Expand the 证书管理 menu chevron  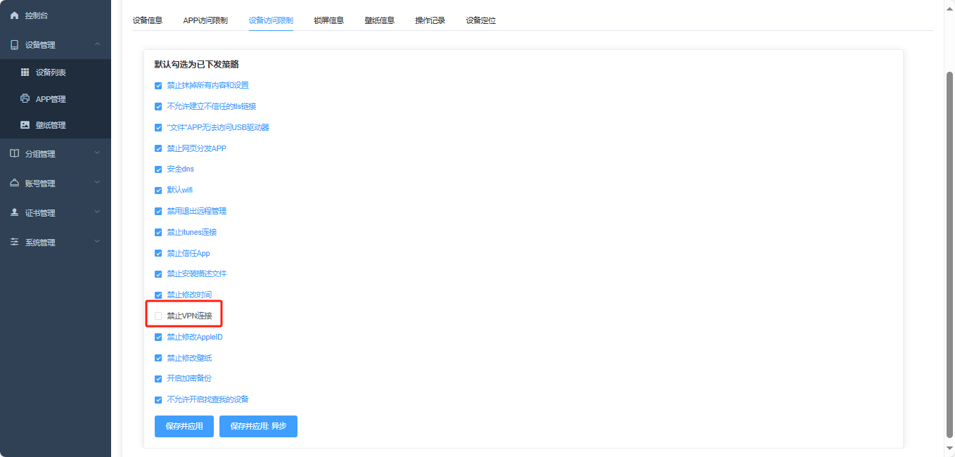click(x=97, y=212)
